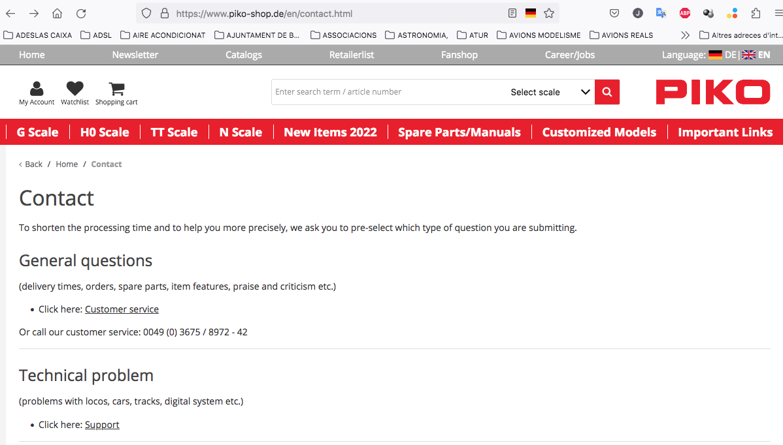Open the Pocket save icon
This screenshot has height=445, width=783.
click(614, 14)
